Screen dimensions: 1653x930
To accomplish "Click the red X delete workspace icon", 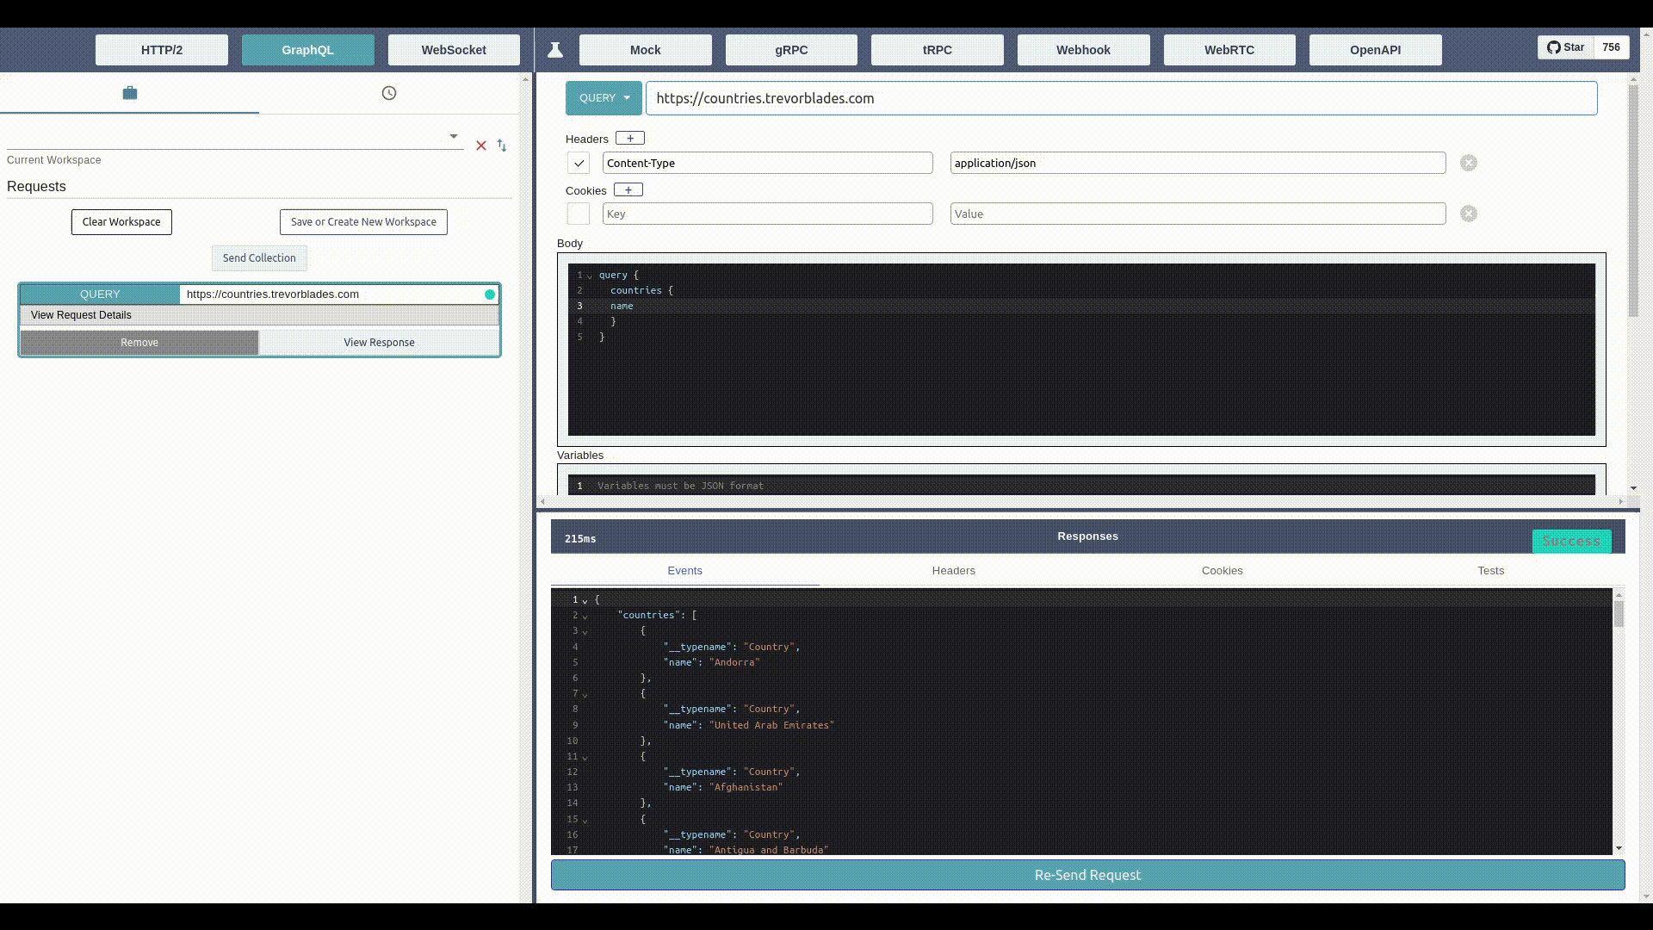I will [x=481, y=146].
